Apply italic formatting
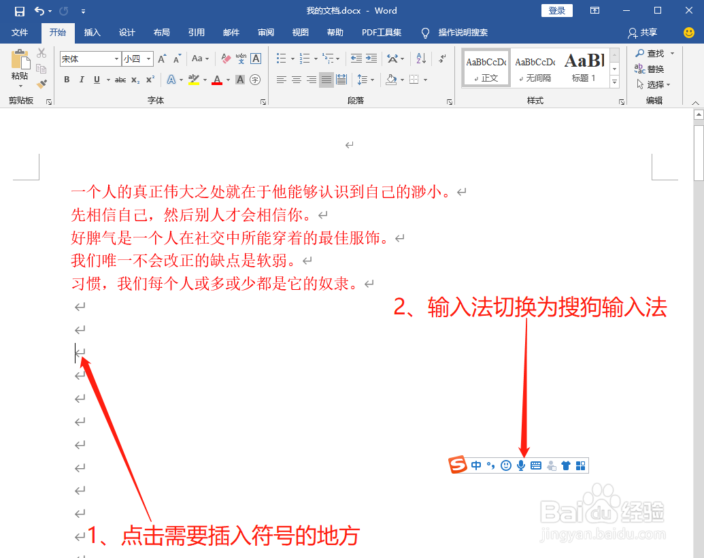The image size is (704, 558). point(82,80)
